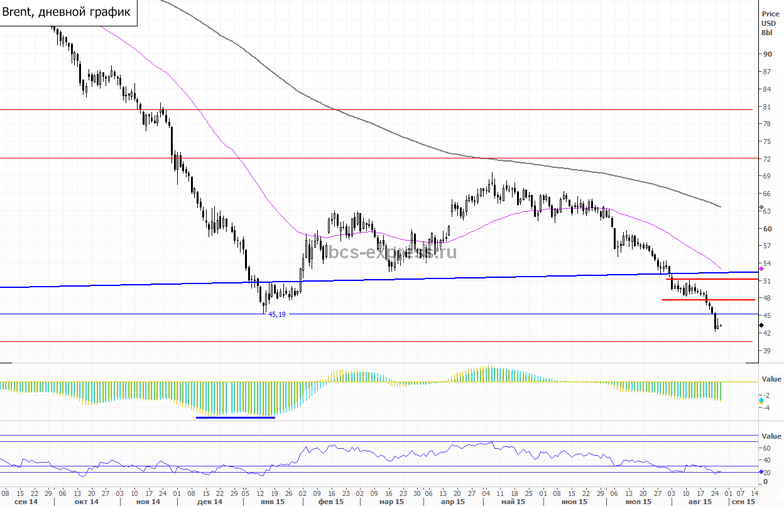
Task: Select the май 15 month on time axis
Action: point(513,502)
